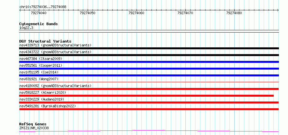Click the chr10:79274036..79274088 region label
This screenshot has width=288, height=135.
tap(43, 7)
